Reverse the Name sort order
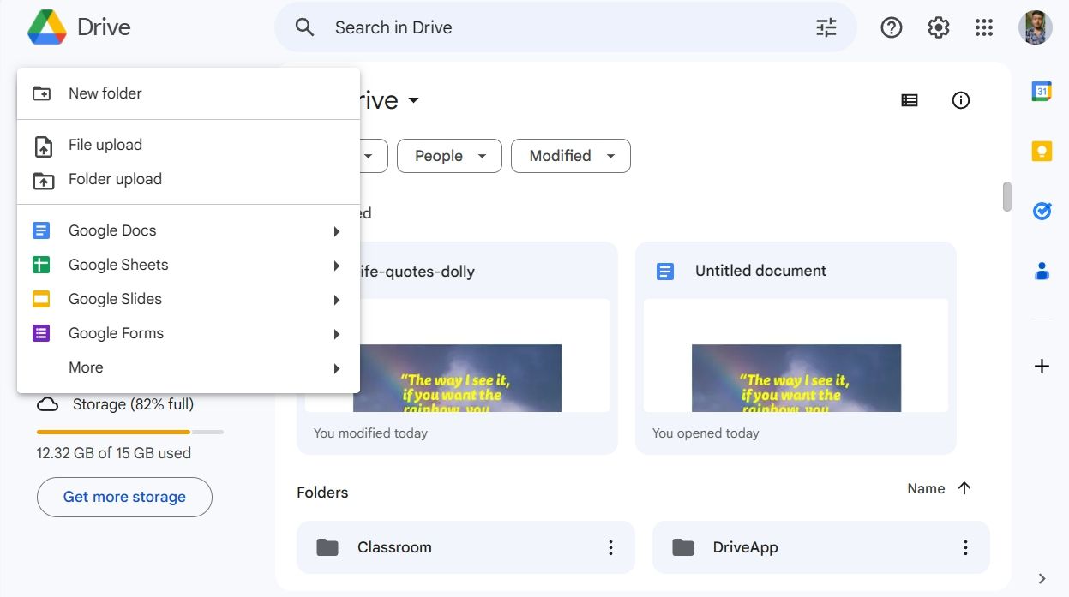 [964, 488]
